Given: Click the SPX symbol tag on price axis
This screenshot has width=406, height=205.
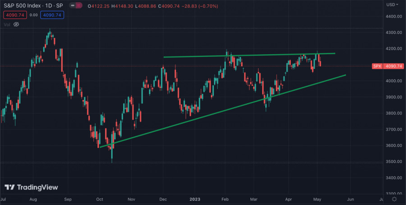Looking at the screenshot, I should click(377, 66).
